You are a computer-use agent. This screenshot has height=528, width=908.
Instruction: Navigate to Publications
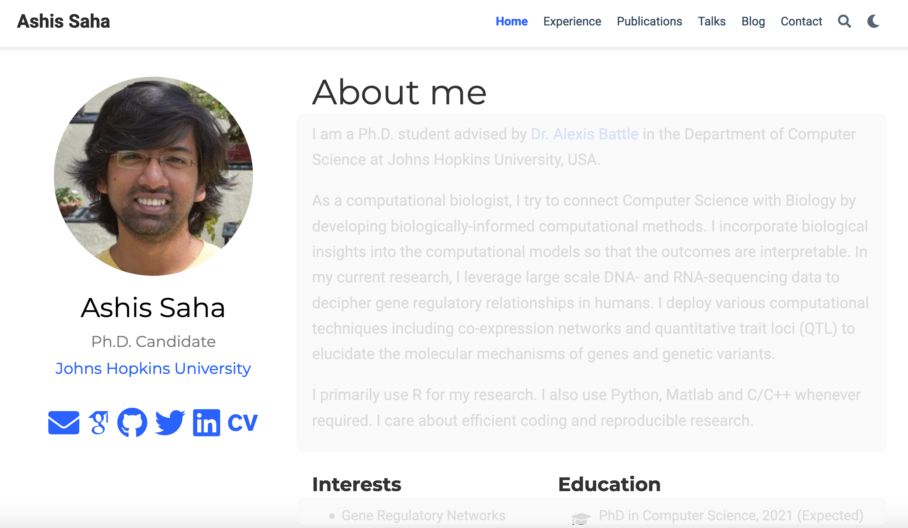(x=649, y=21)
